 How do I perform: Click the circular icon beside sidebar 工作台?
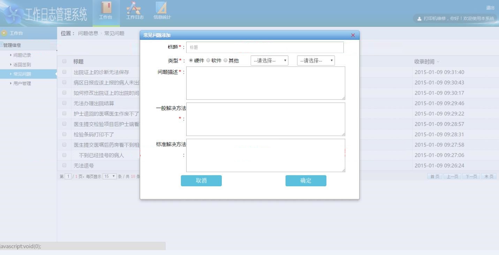3,33
